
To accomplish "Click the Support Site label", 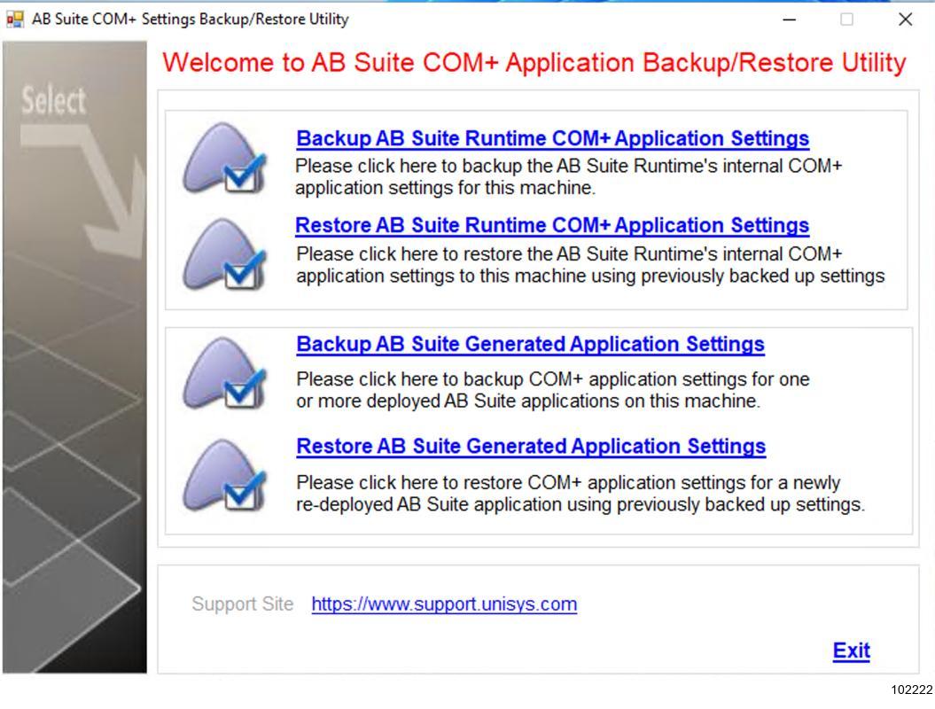I will coord(242,604).
